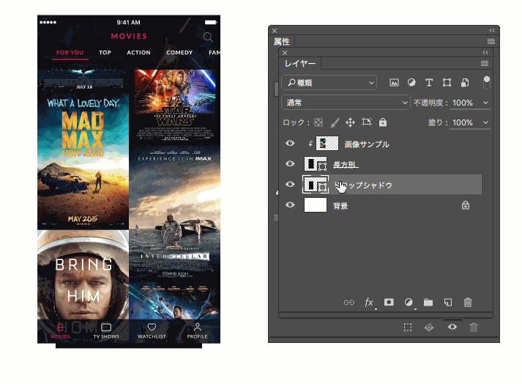The image size is (522, 384).
Task: Create new layer icon
Action: [448, 303]
